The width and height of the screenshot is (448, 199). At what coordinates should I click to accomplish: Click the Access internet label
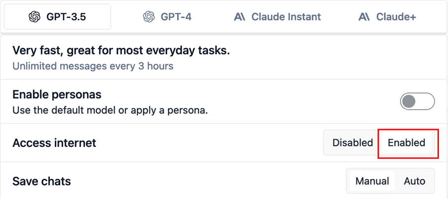(54, 143)
